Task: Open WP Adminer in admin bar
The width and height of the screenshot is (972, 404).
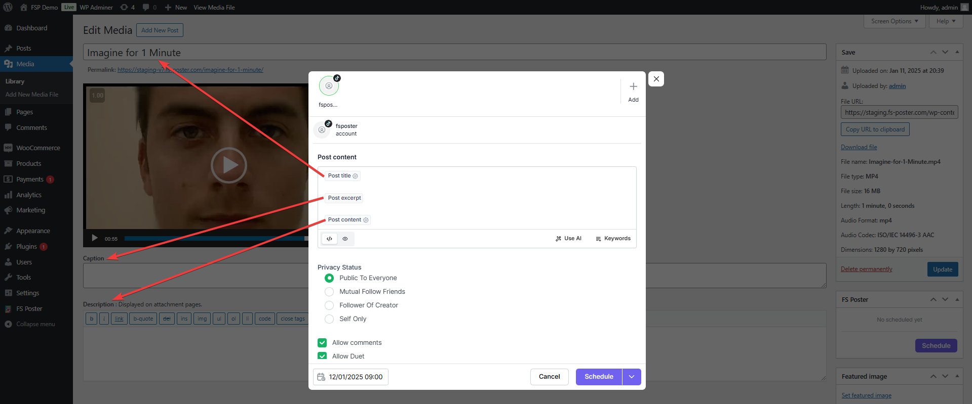Action: [x=96, y=7]
